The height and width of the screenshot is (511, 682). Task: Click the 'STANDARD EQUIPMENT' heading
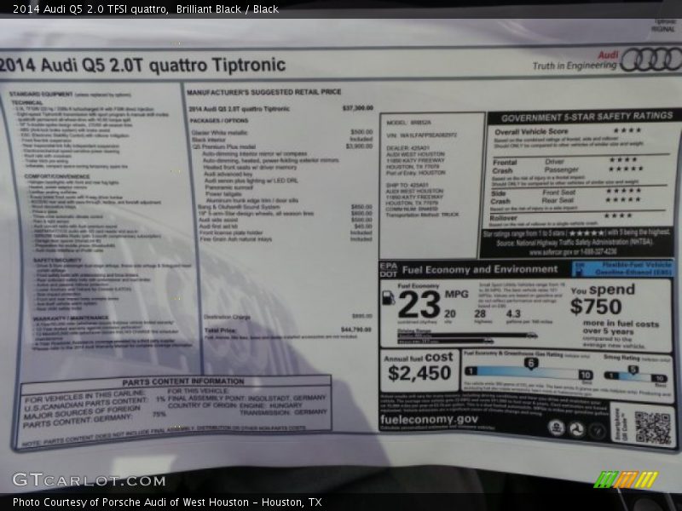pos(41,94)
